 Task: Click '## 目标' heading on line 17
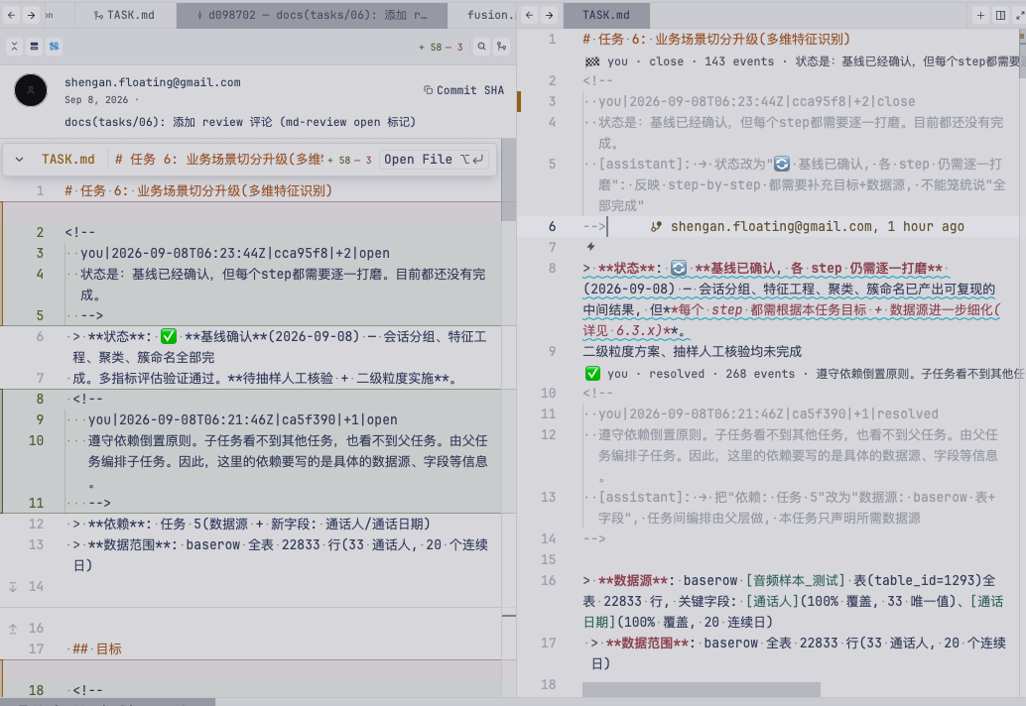pos(97,649)
